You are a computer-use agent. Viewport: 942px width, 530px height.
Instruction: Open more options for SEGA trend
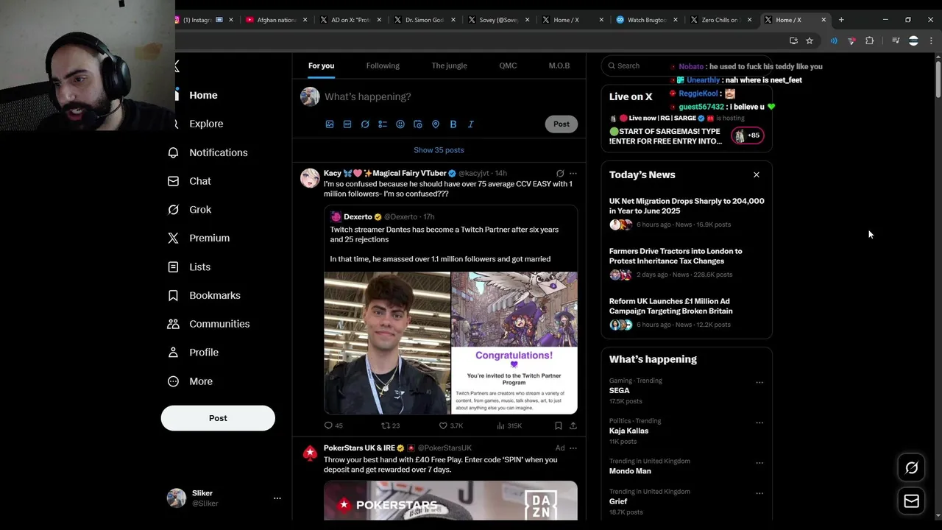pyautogui.click(x=759, y=382)
